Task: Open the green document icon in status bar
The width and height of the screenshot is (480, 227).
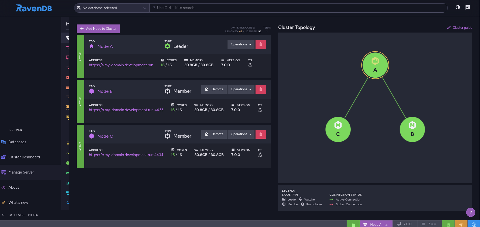Action: pyautogui.click(x=448, y=224)
